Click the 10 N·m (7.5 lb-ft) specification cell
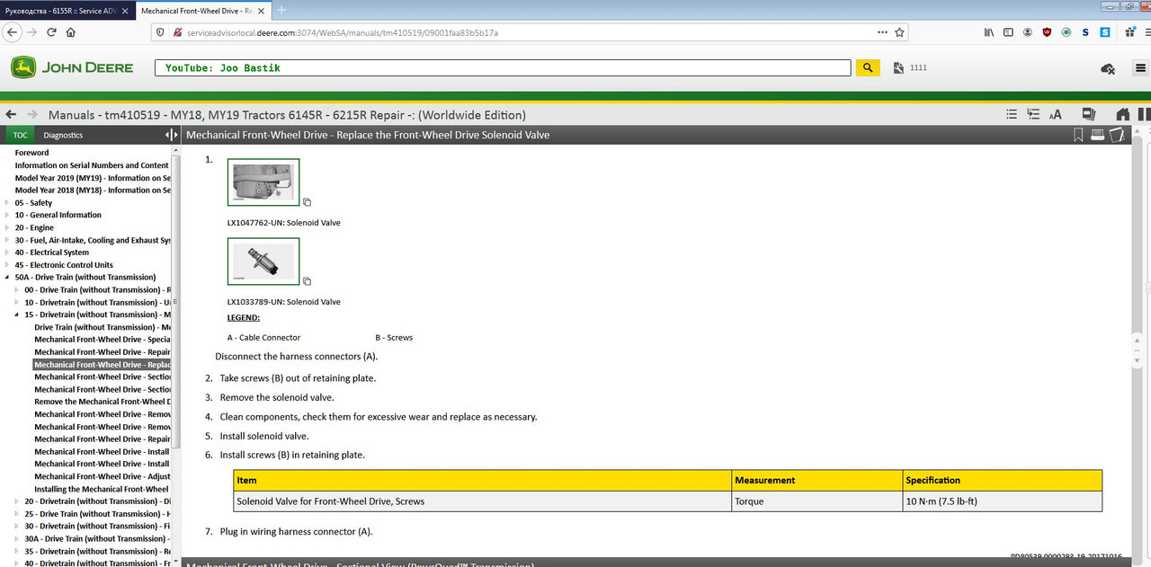The width and height of the screenshot is (1151, 567). (x=1002, y=501)
